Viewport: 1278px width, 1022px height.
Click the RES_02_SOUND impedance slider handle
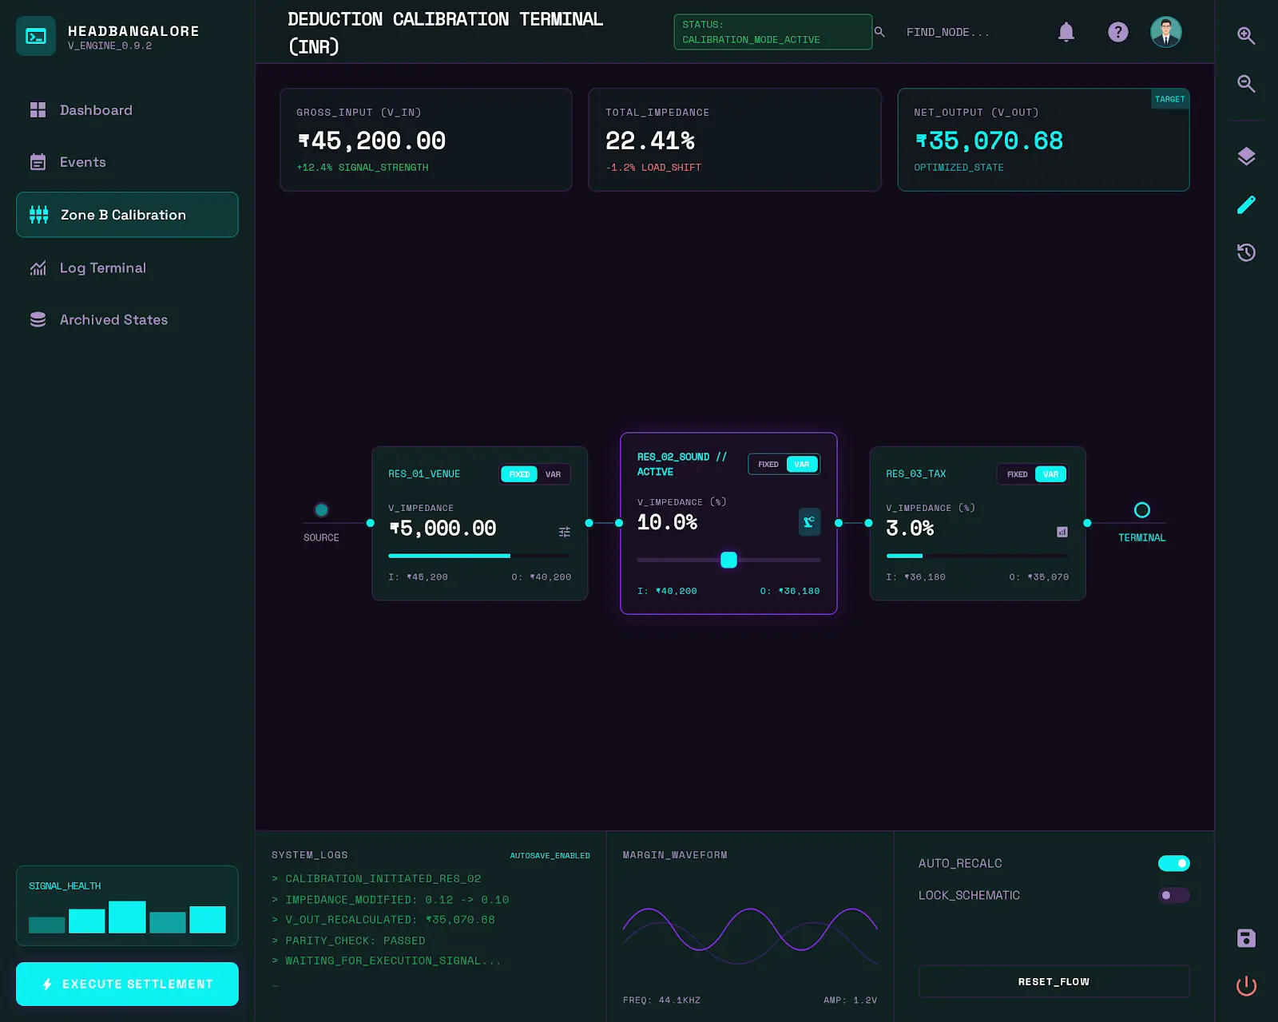tap(728, 560)
